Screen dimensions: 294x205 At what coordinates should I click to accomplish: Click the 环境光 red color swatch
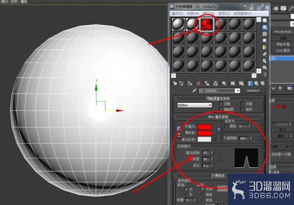204,127
